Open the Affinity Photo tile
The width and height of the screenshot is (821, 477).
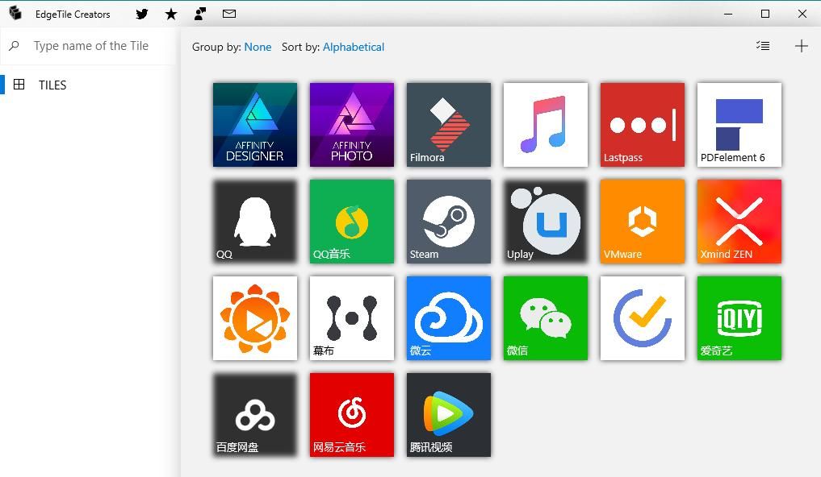(x=352, y=125)
